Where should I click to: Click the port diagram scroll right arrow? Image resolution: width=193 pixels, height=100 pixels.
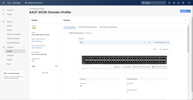pyautogui.click(x=166, y=69)
